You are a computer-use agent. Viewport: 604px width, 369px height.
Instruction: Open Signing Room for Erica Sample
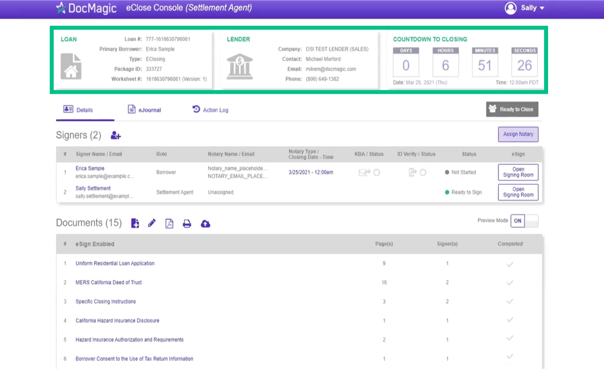pos(518,172)
